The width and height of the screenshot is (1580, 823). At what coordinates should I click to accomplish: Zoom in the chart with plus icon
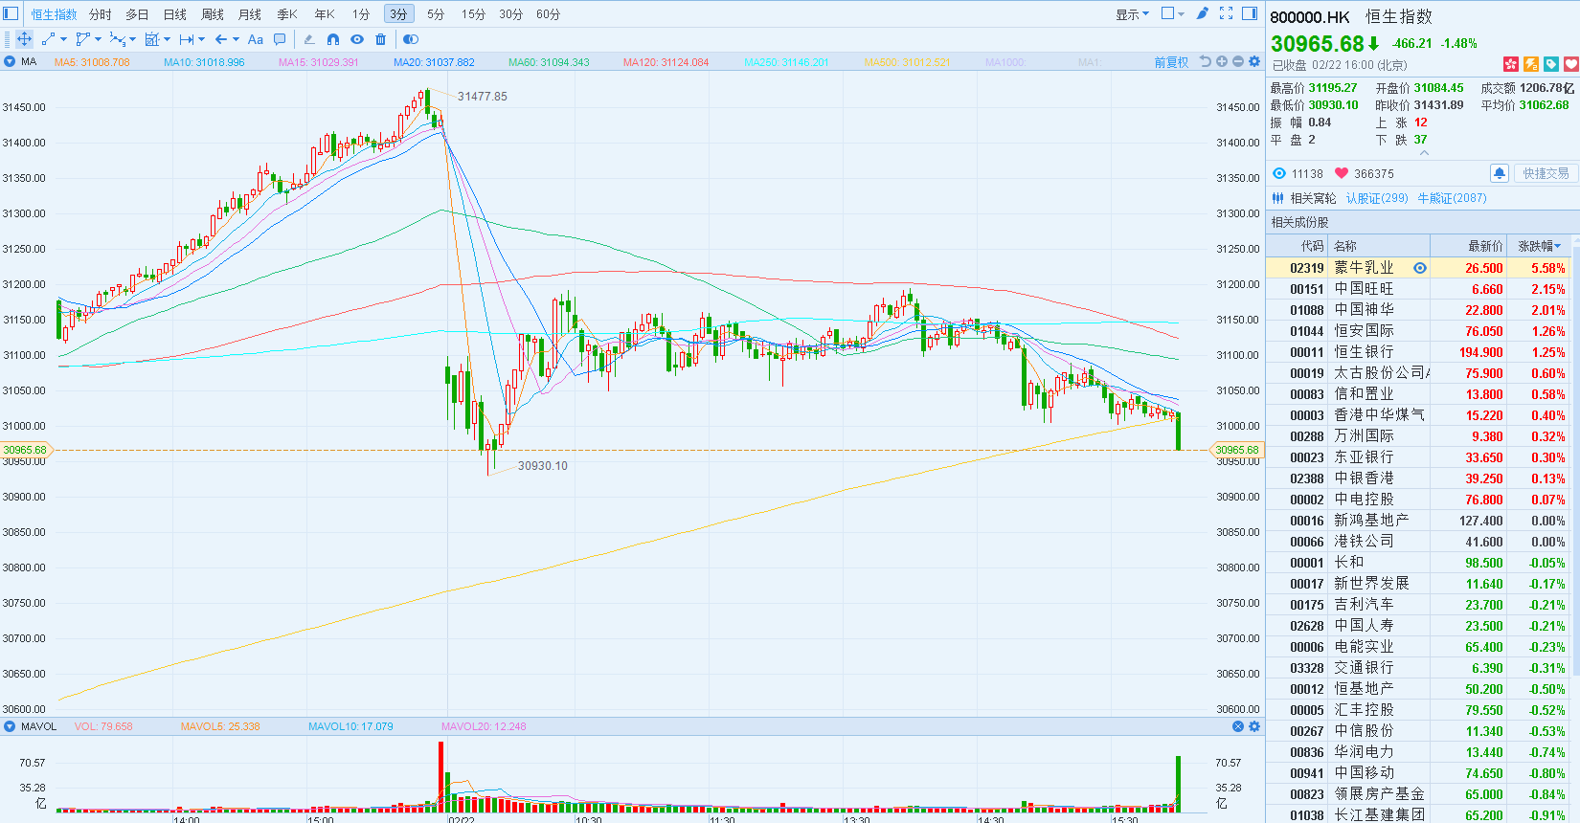point(1222,61)
